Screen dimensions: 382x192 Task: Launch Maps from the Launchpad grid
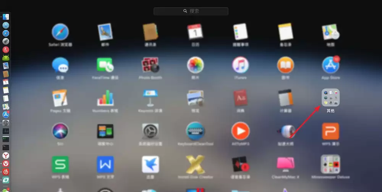330,32
